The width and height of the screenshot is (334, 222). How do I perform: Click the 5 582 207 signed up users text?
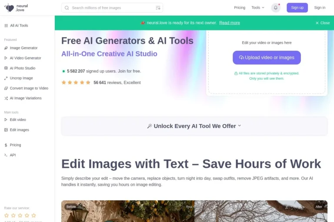point(104,71)
